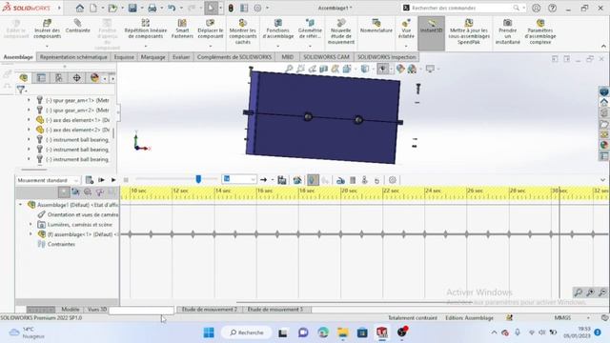Toggle the selection arrow tool in top toolbar
610x343 pixels.
[211, 8]
